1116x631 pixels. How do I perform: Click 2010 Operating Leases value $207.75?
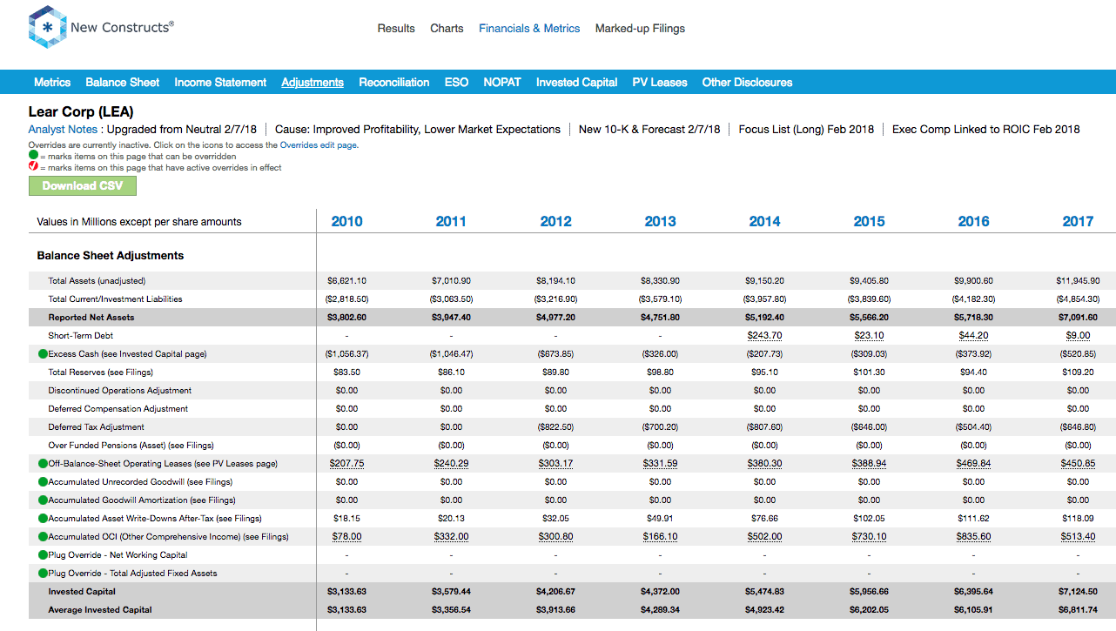(x=346, y=464)
